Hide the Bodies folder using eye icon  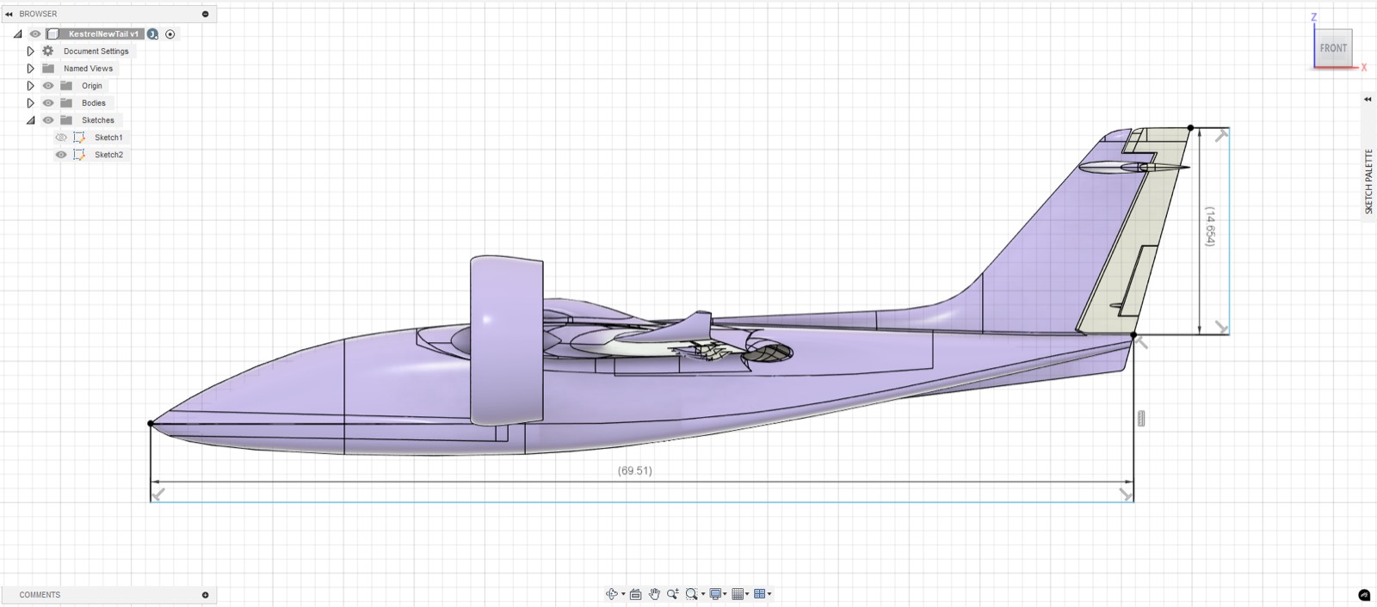48,103
